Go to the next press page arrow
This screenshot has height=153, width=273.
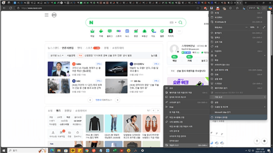118,100
